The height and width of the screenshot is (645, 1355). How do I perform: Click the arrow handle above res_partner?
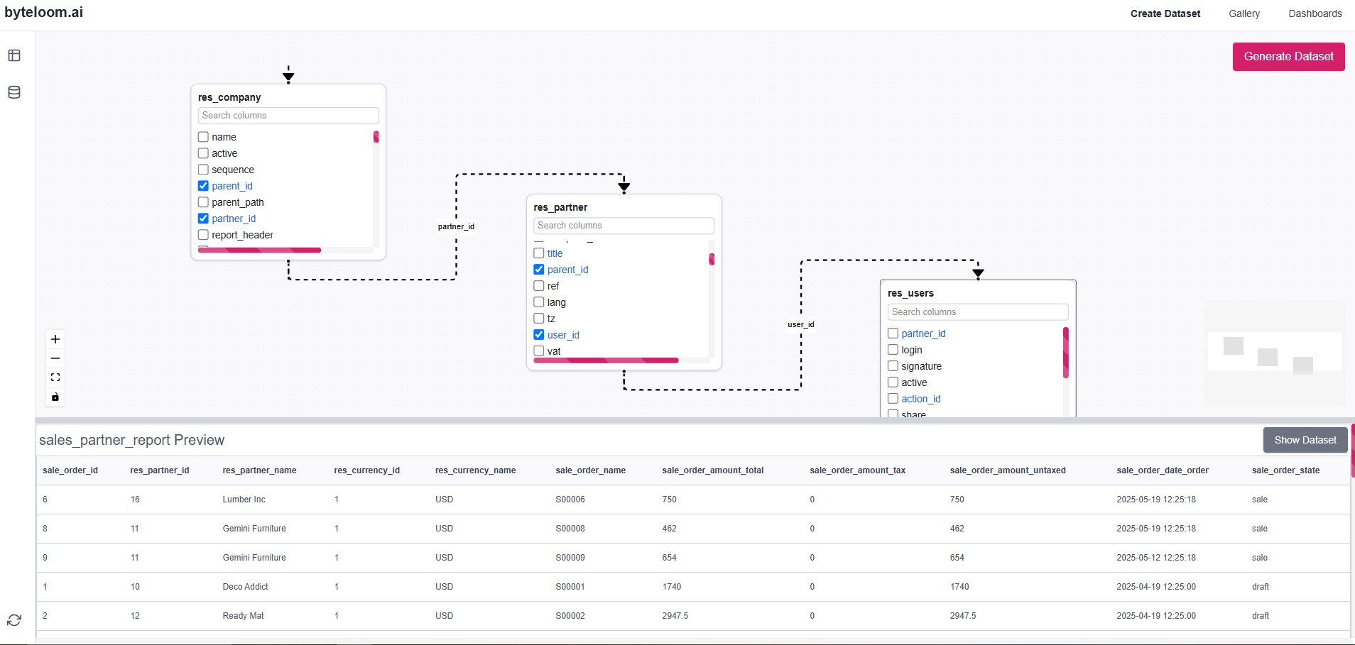(624, 187)
